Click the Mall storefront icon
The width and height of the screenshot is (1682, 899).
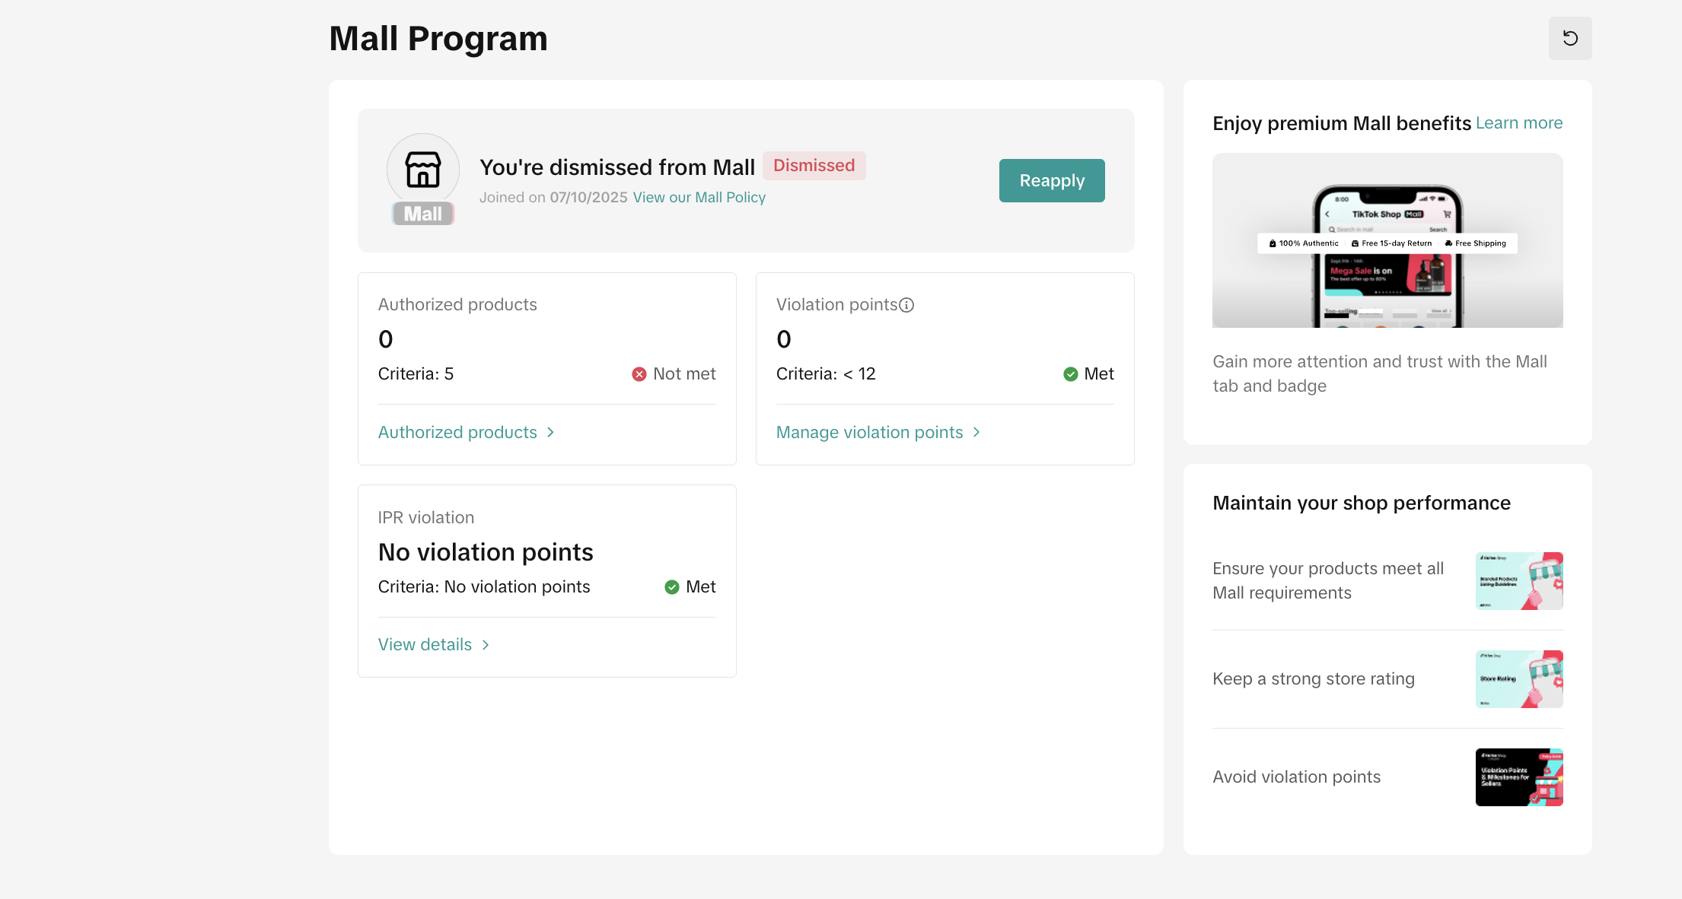pos(422,170)
